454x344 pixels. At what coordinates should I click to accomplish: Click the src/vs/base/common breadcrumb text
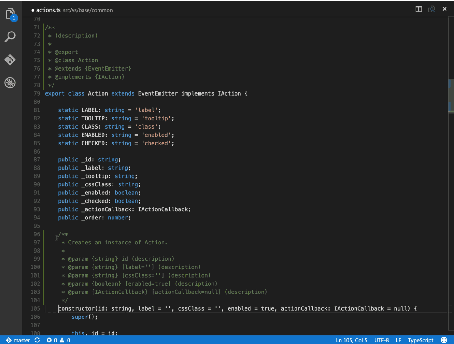point(88,10)
